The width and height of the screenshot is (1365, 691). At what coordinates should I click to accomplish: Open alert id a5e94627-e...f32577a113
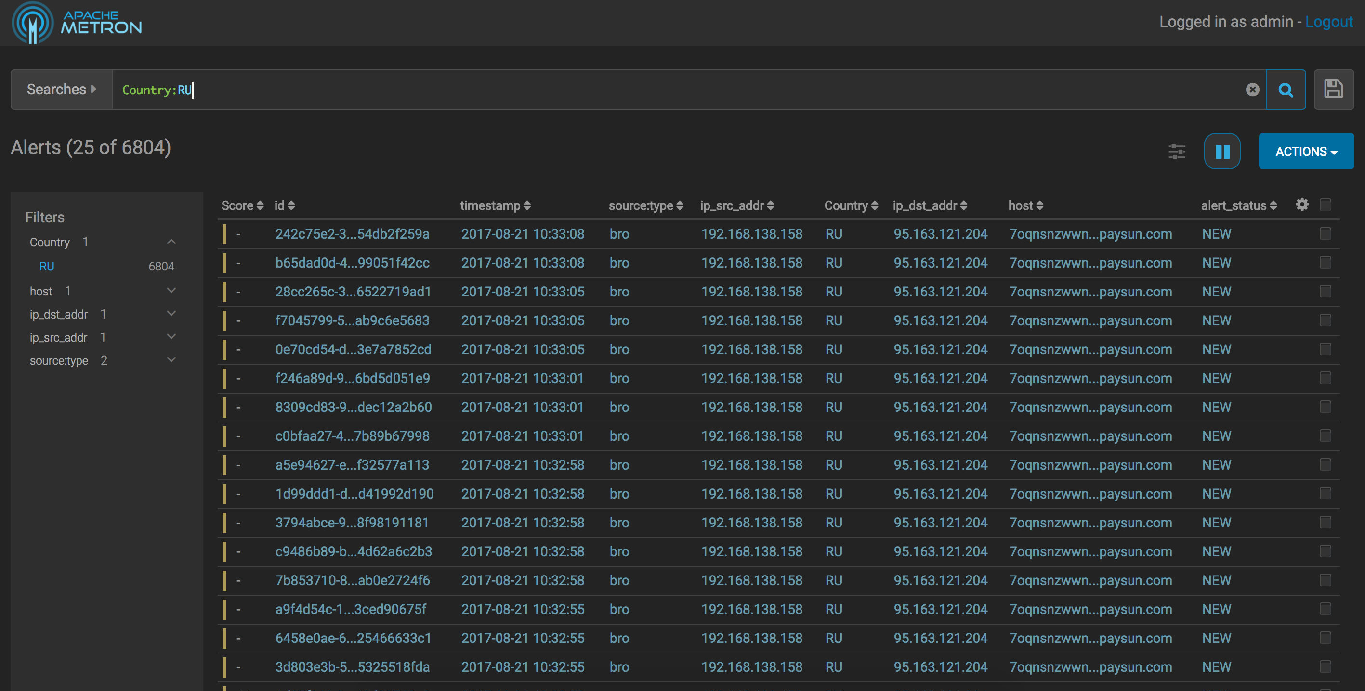(353, 465)
